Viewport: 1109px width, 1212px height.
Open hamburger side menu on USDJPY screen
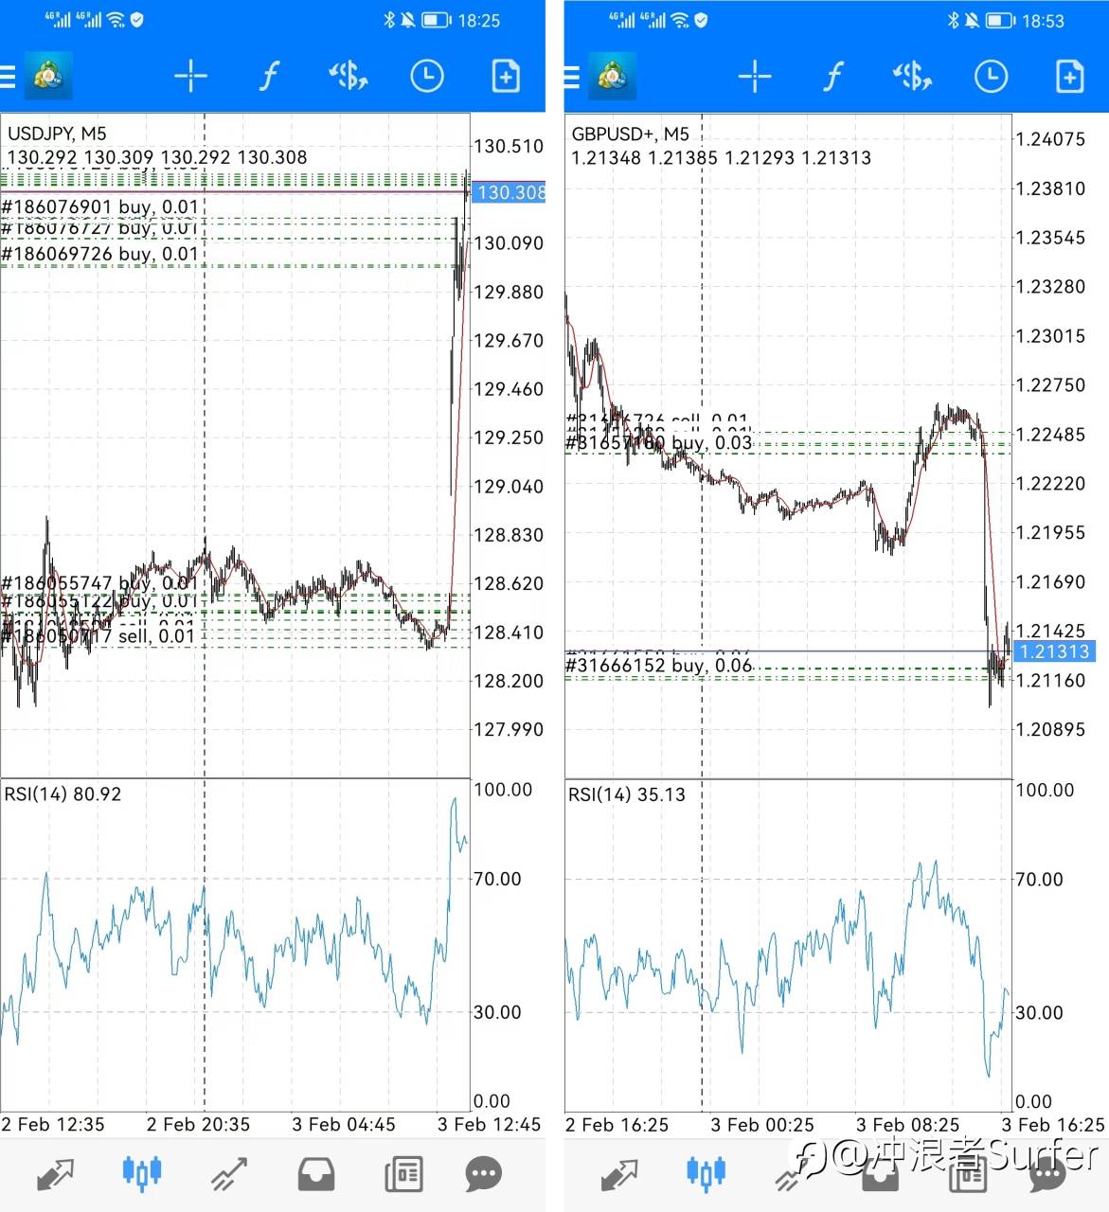[9, 76]
